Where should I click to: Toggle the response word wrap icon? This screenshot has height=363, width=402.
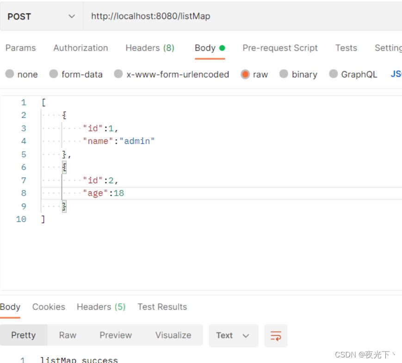[276, 336]
